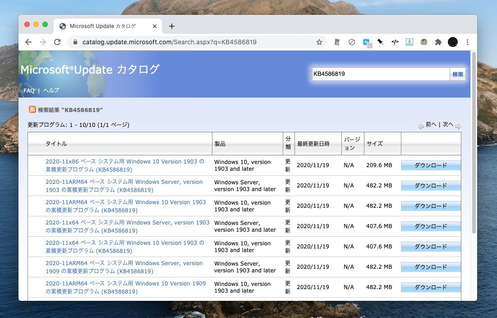Open the Extensions puzzle piece menu
This screenshot has height=318, width=497.
point(438,42)
